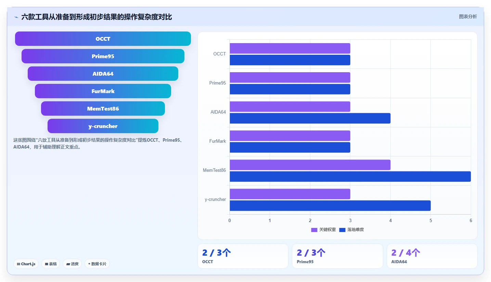Click the purple 关键权重 bar for MemTest86
491x282 pixels.
pyautogui.click(x=310, y=165)
